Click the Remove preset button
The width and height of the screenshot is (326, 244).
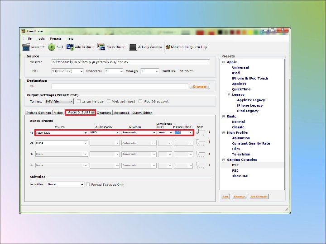coord(240,197)
